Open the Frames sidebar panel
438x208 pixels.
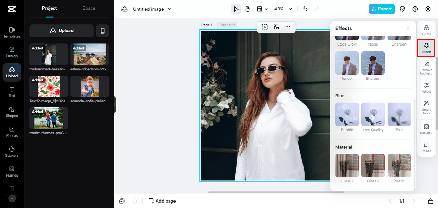click(12, 171)
